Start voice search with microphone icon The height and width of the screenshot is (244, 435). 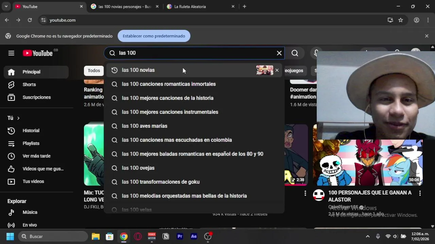point(316,53)
